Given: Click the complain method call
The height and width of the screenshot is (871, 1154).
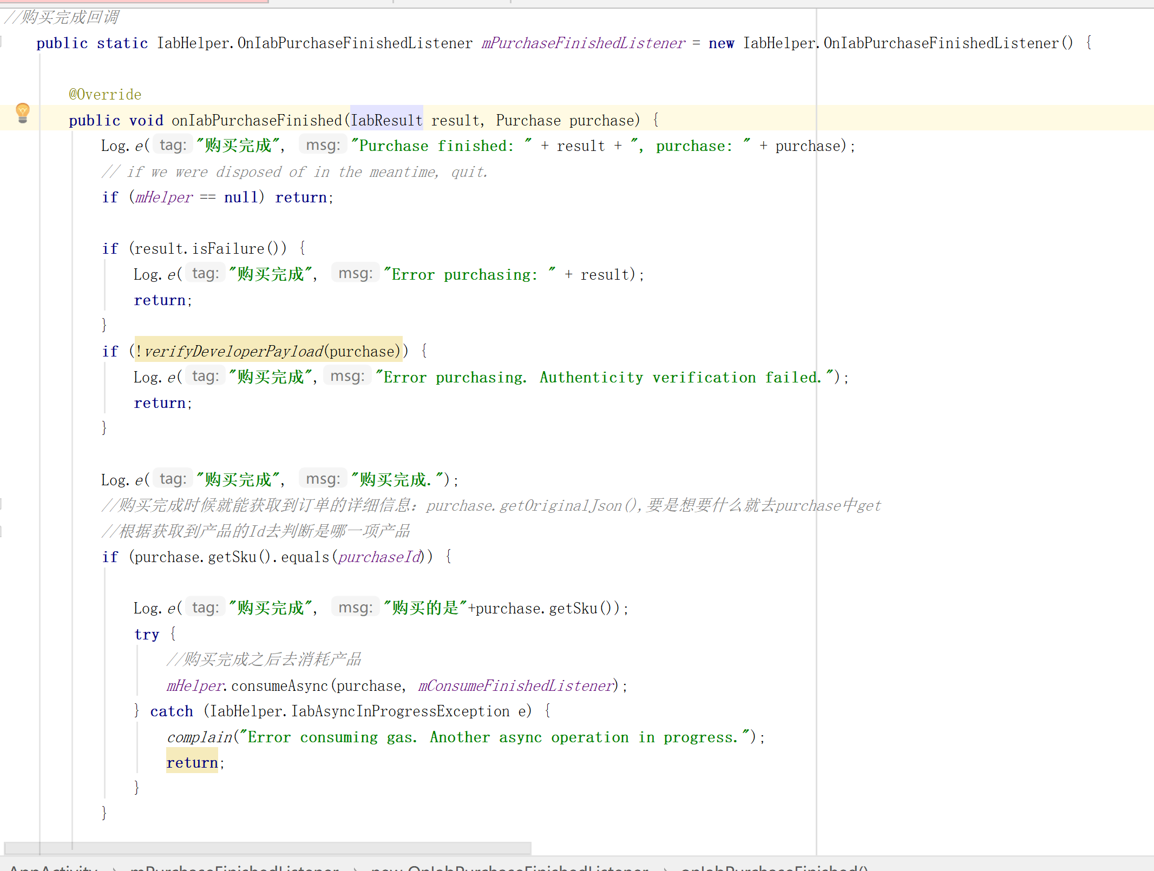Looking at the screenshot, I should click(200, 737).
